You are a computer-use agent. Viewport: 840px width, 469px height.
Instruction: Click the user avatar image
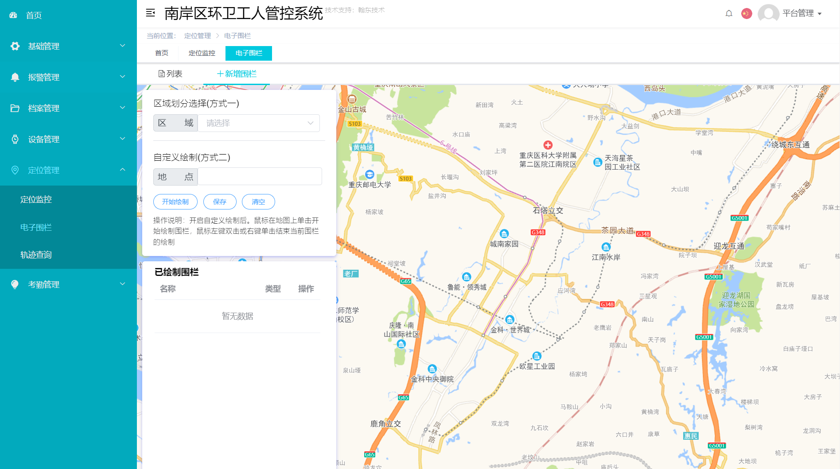pyautogui.click(x=769, y=13)
